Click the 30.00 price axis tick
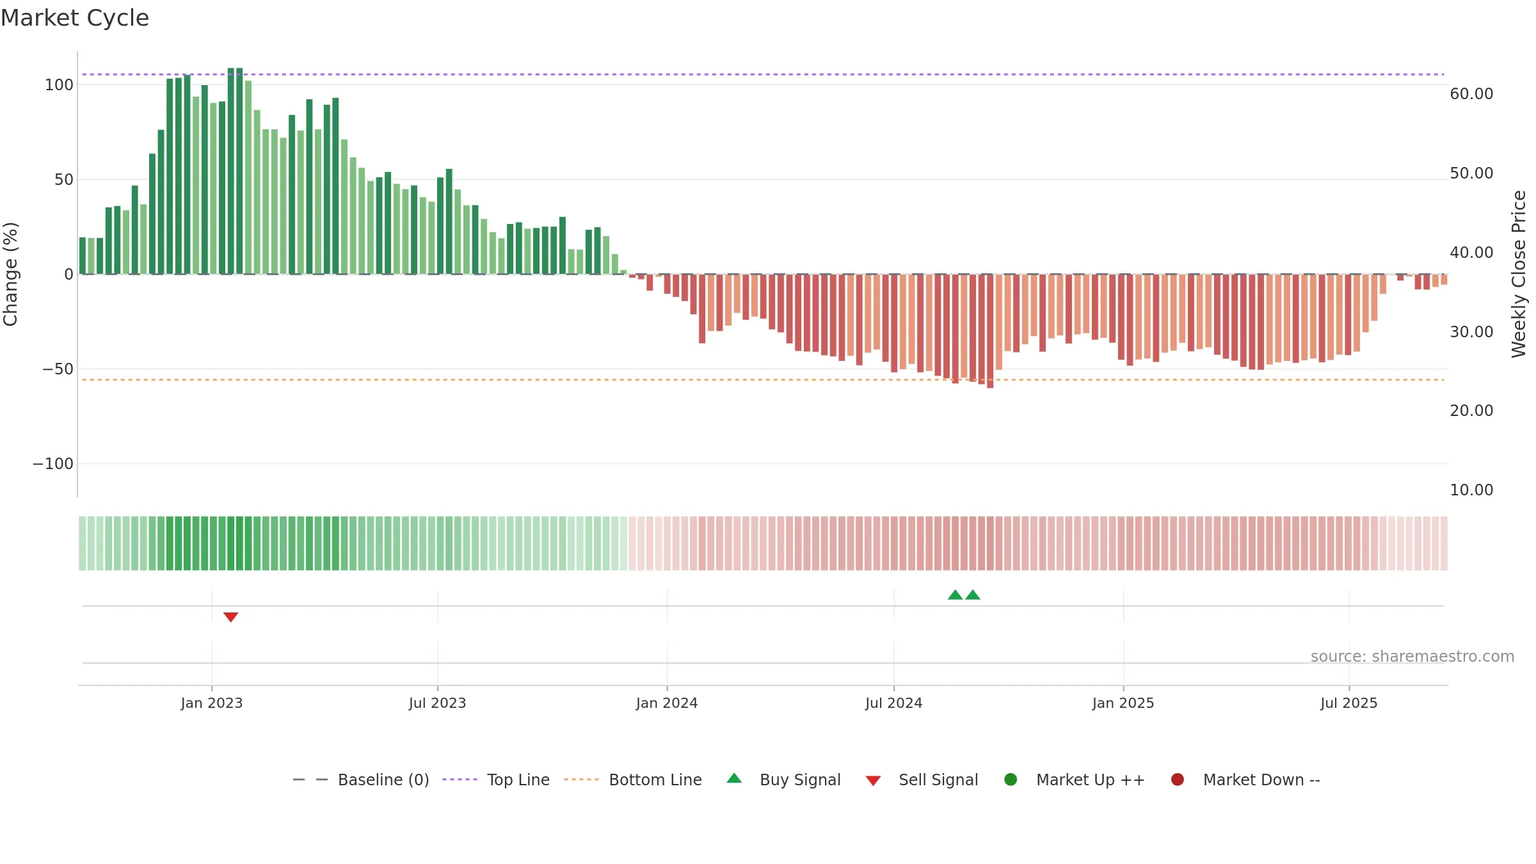The image size is (1536, 864). pyautogui.click(x=1471, y=332)
